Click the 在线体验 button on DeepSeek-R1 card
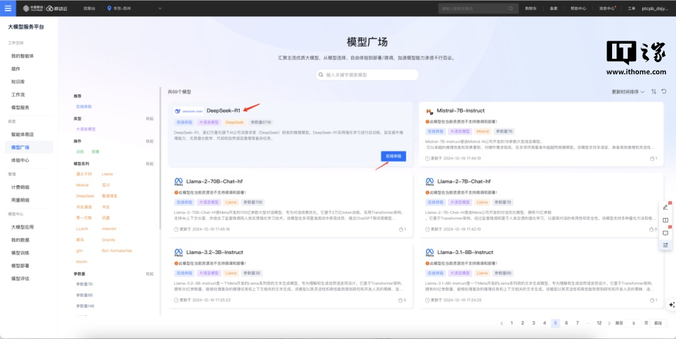This screenshot has width=676, height=339. point(393,156)
